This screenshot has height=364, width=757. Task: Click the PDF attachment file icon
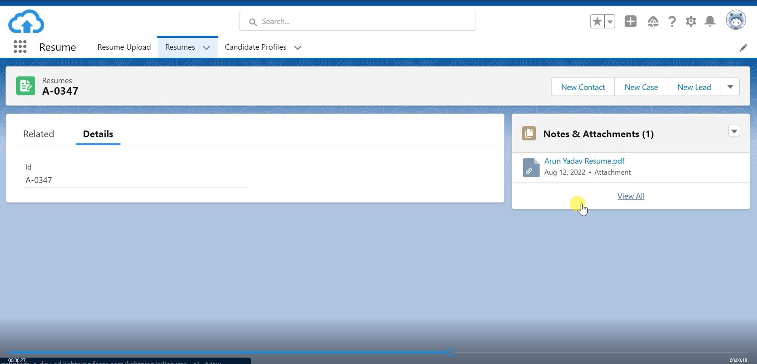pyautogui.click(x=531, y=167)
